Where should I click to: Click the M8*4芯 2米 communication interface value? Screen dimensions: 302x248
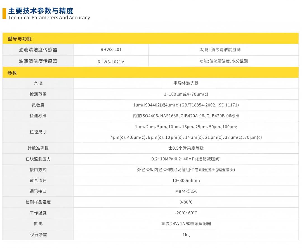(186, 191)
